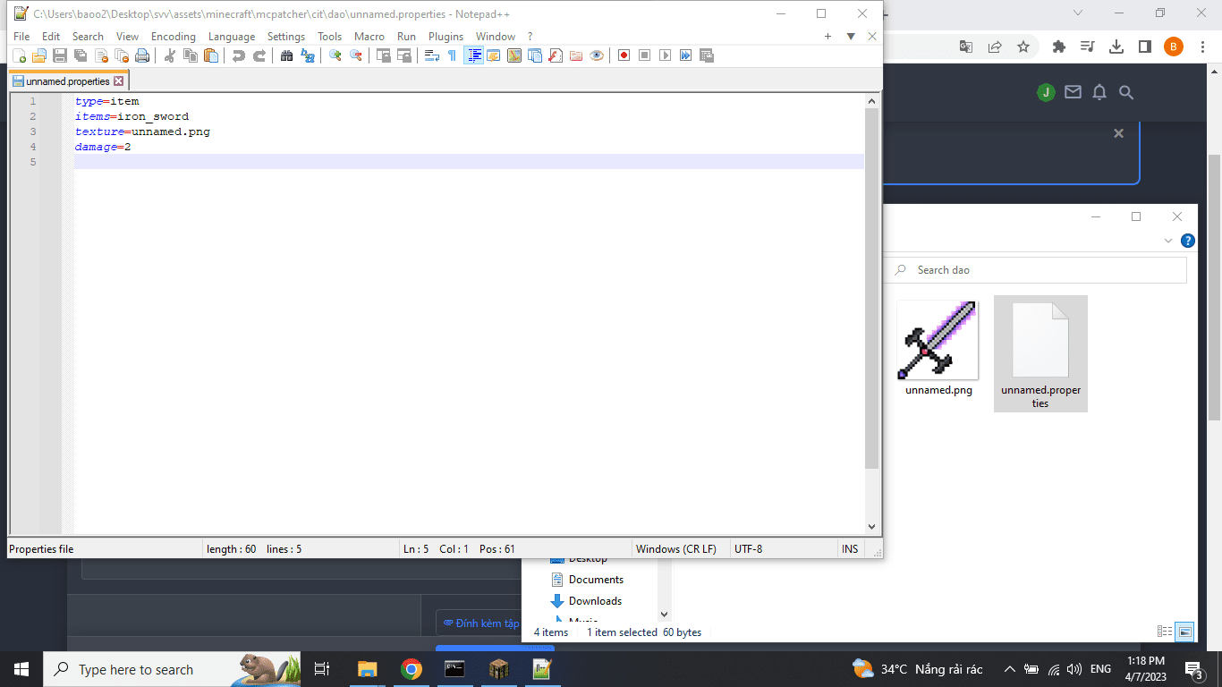
Task: Expand the Explorer ribbon chevron
Action: click(x=1168, y=241)
